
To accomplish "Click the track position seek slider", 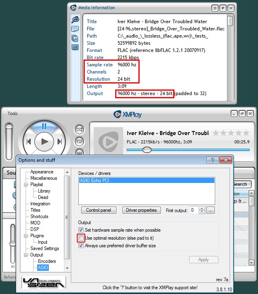I will tap(188, 150).
